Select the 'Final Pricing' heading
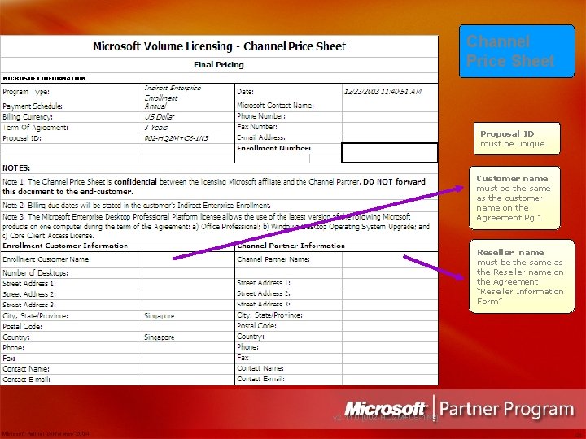Image resolution: width=586 pixels, height=439 pixels. (x=219, y=64)
